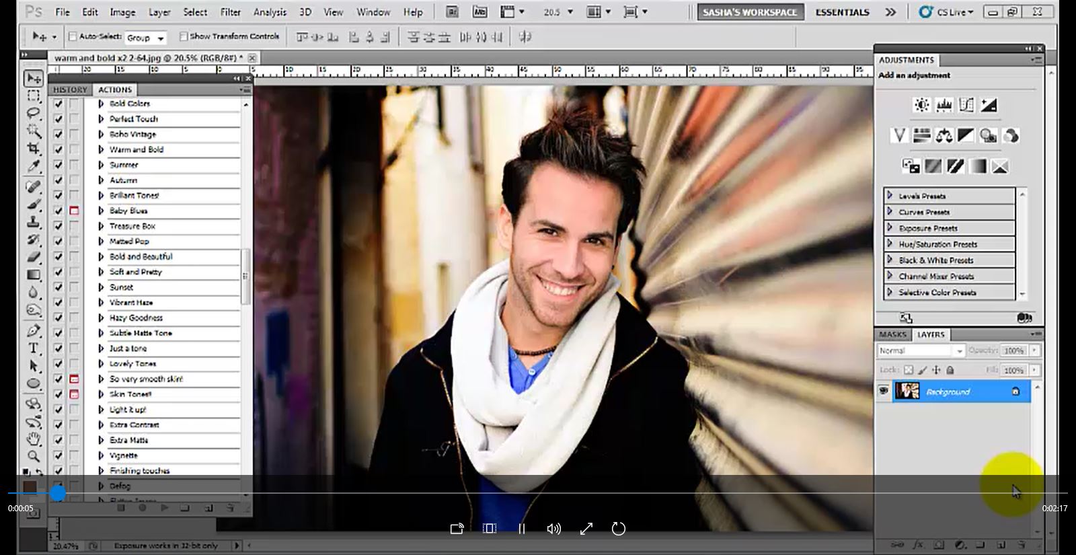Expand Hue/Saturation Presets list
This screenshot has height=555, width=1076.
tap(890, 244)
